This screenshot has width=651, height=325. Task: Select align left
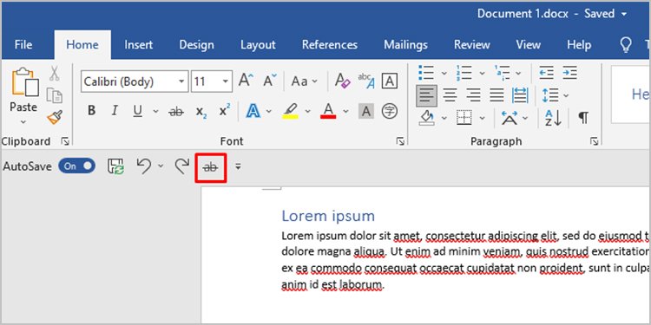426,95
